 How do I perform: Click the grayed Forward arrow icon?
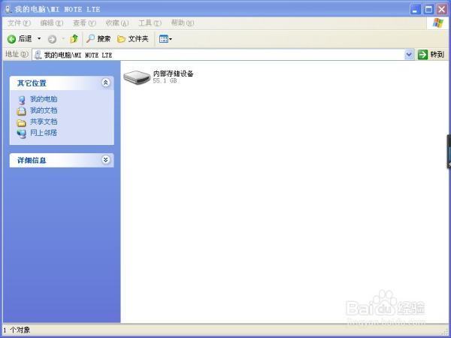click(x=52, y=39)
